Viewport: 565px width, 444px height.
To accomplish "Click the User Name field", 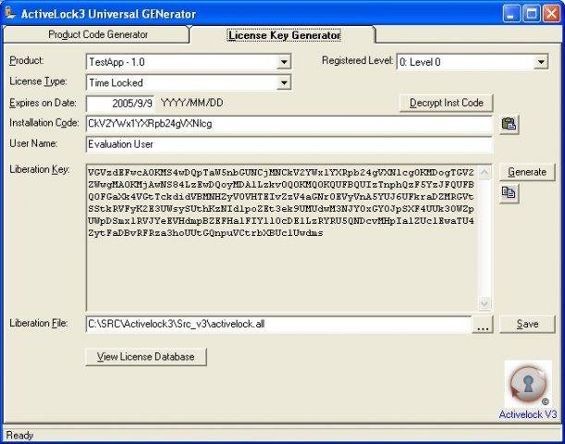I will click(289, 144).
